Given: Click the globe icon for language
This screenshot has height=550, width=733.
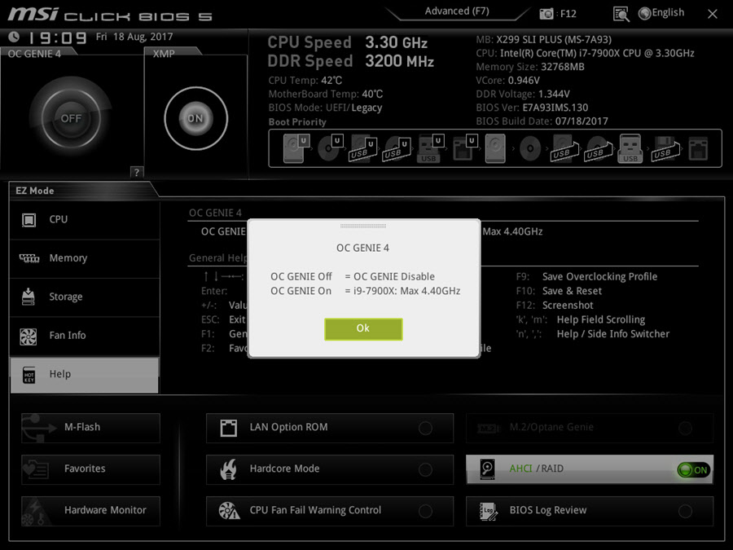Looking at the screenshot, I should (645, 13).
